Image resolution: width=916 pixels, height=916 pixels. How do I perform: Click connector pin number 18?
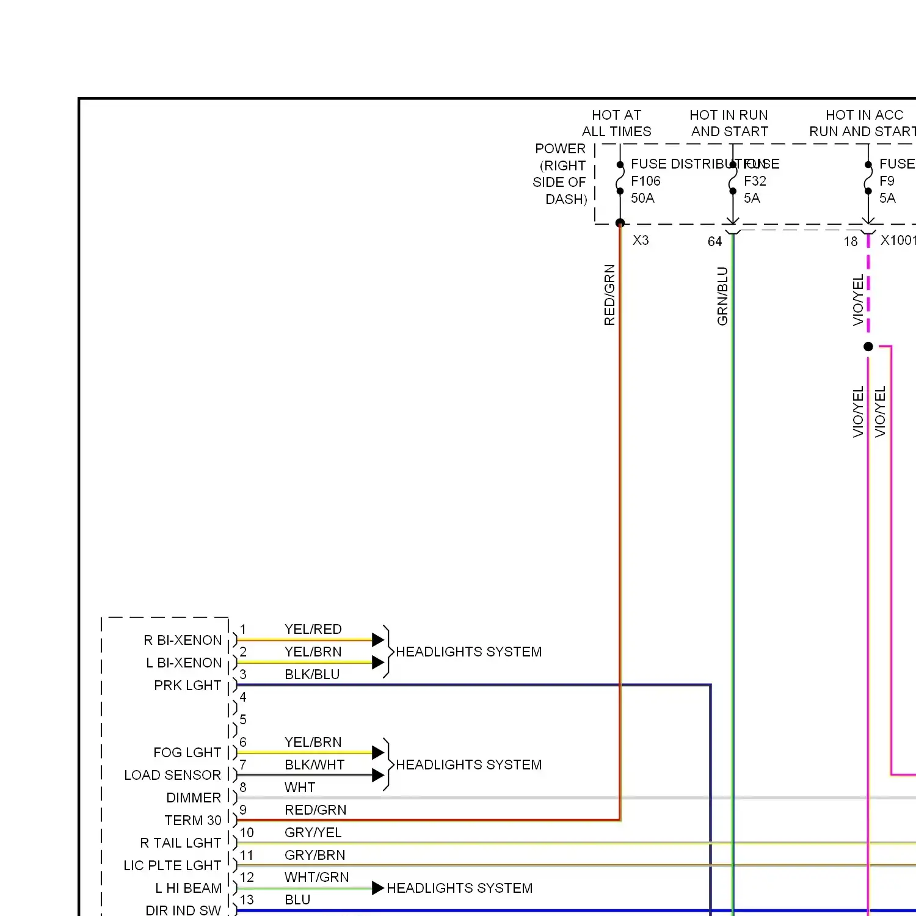tap(851, 241)
